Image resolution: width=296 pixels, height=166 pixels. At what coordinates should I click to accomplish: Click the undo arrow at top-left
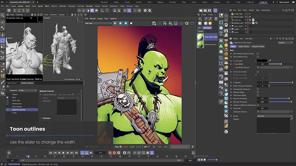(x=2, y=2)
